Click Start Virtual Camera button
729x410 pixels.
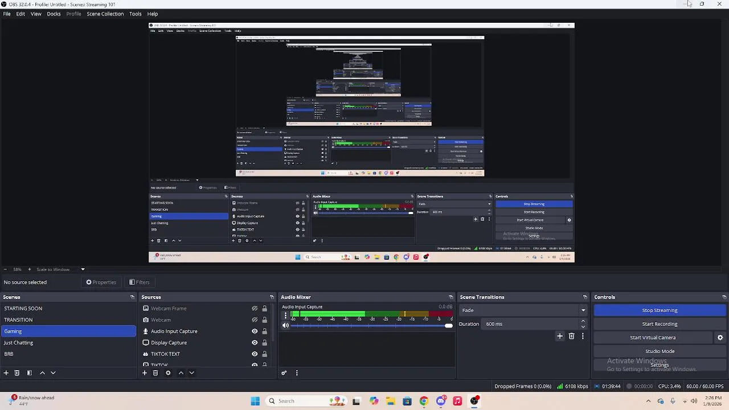pyautogui.click(x=653, y=338)
